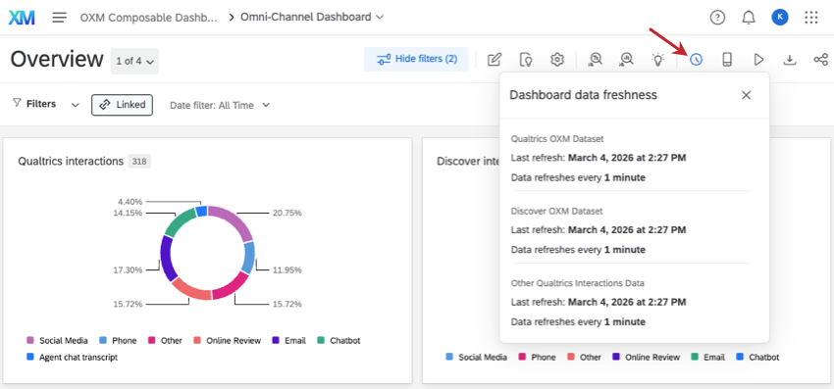This screenshot has width=834, height=389.
Task: Click Phone legend in Qualtrics interactions
Action: coord(118,341)
